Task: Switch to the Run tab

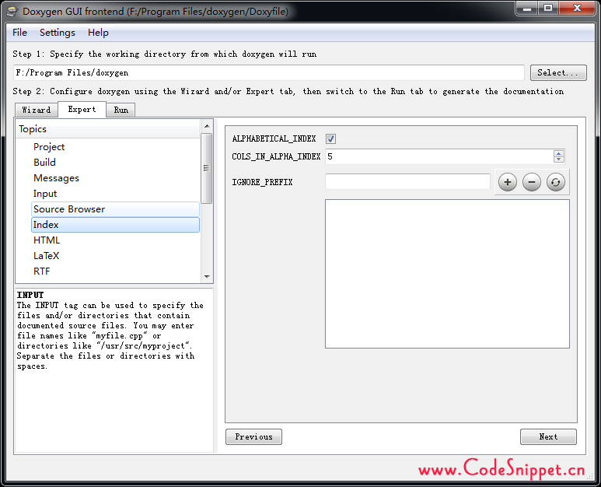Action: [x=121, y=110]
